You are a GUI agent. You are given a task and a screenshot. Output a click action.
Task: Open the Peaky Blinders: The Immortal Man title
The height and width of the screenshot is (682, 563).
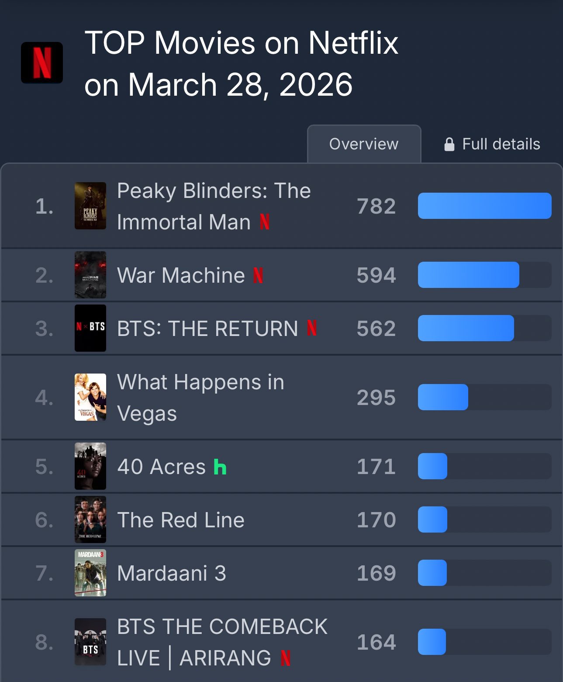point(214,206)
